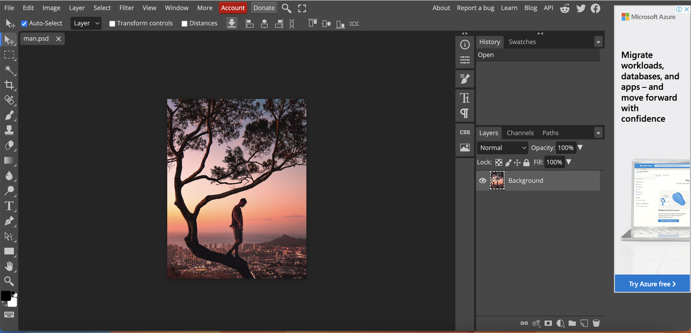This screenshot has height=333, width=691.
Task: Select the Spot Healing Brush tool
Action: click(9, 100)
